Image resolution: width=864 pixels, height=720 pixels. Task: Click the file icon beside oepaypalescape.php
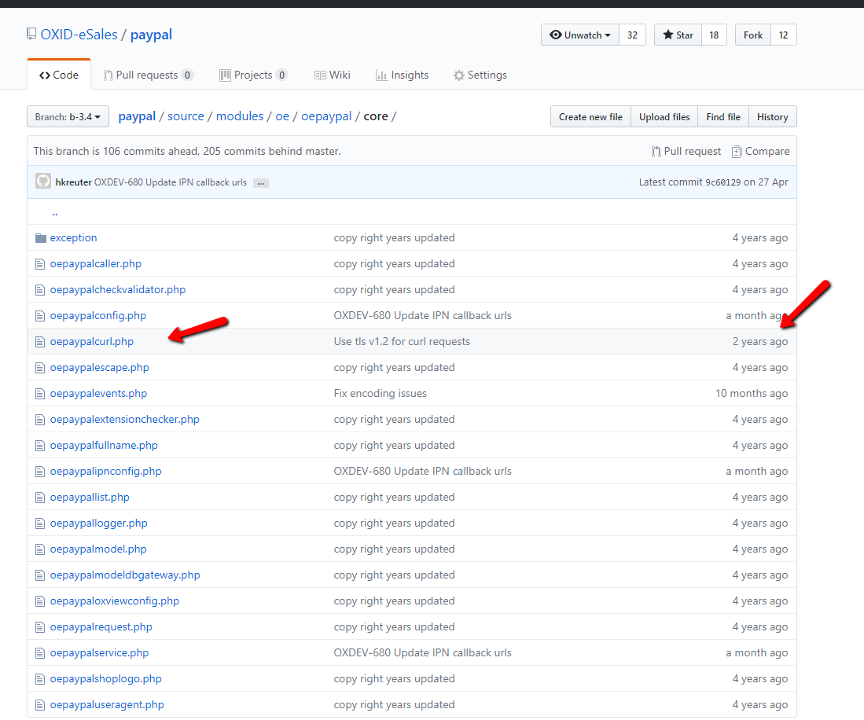click(39, 367)
